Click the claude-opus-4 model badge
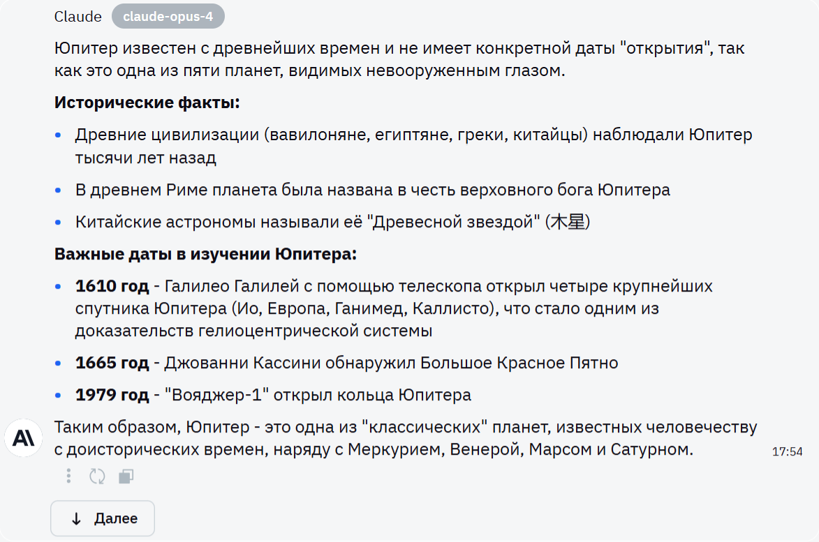The width and height of the screenshot is (819, 542). click(x=168, y=17)
